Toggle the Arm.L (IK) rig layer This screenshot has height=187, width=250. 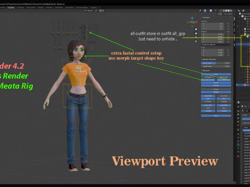click(208, 96)
